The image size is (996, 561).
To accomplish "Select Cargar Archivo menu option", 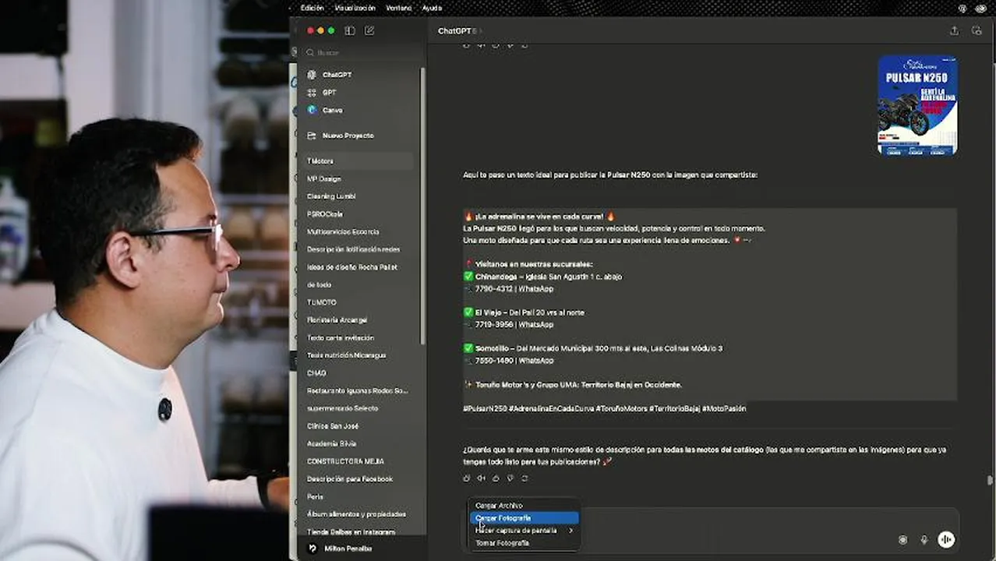I will (x=524, y=506).
